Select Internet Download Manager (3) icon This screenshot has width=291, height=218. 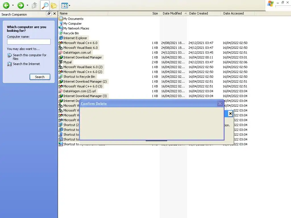coord(61,96)
